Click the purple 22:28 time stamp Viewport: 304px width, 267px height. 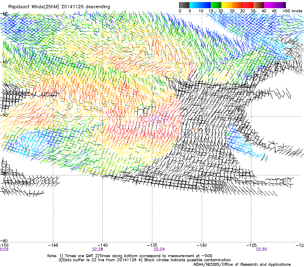point(97,249)
